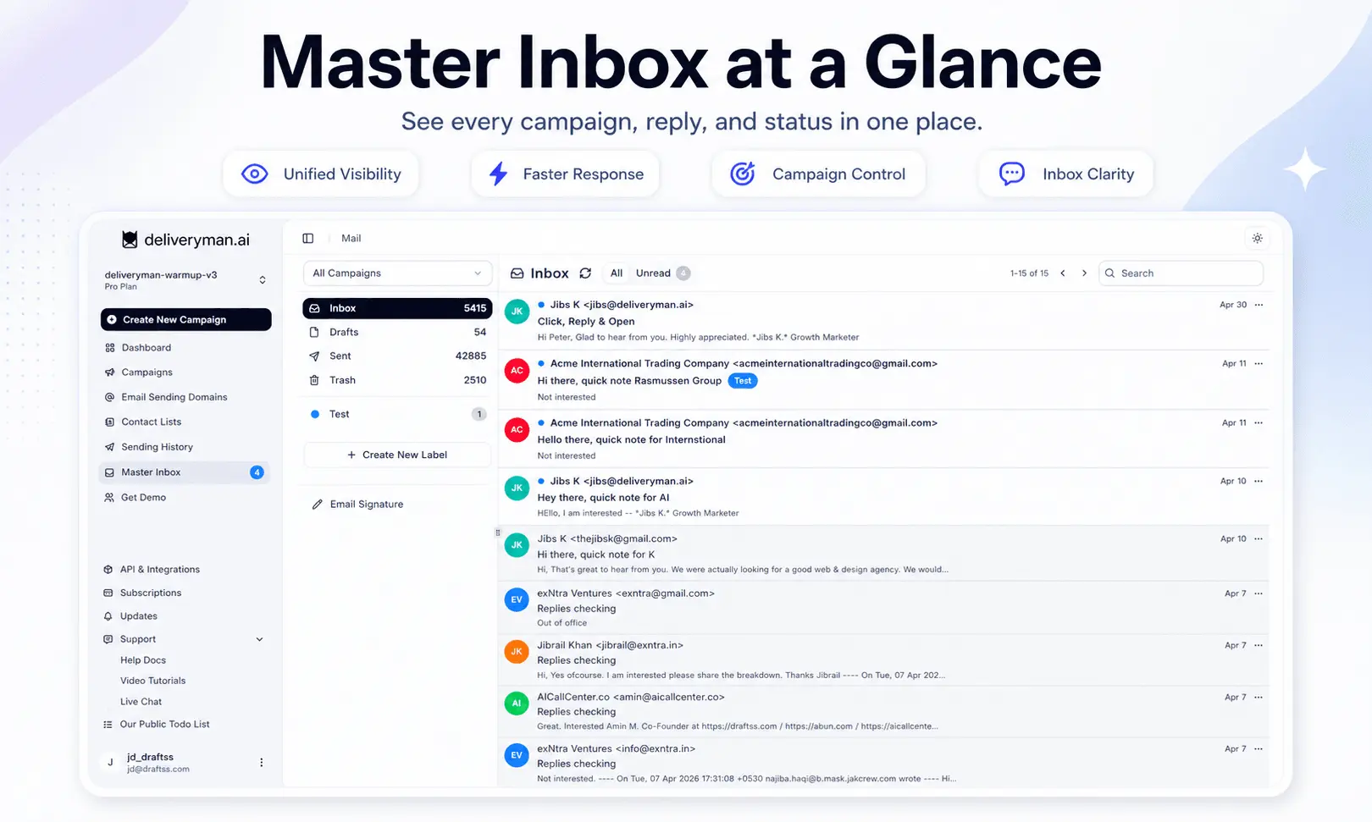Click the Subscriptions card icon
1372x822 pixels.
point(108,593)
